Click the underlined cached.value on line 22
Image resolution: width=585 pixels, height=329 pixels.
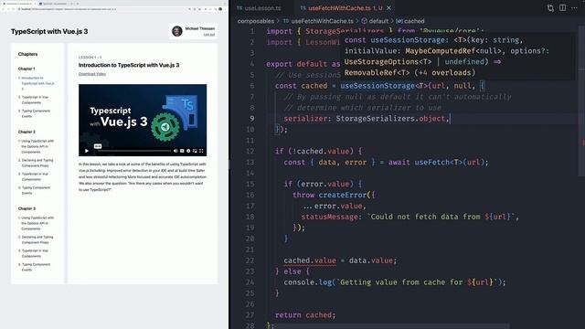pos(310,260)
